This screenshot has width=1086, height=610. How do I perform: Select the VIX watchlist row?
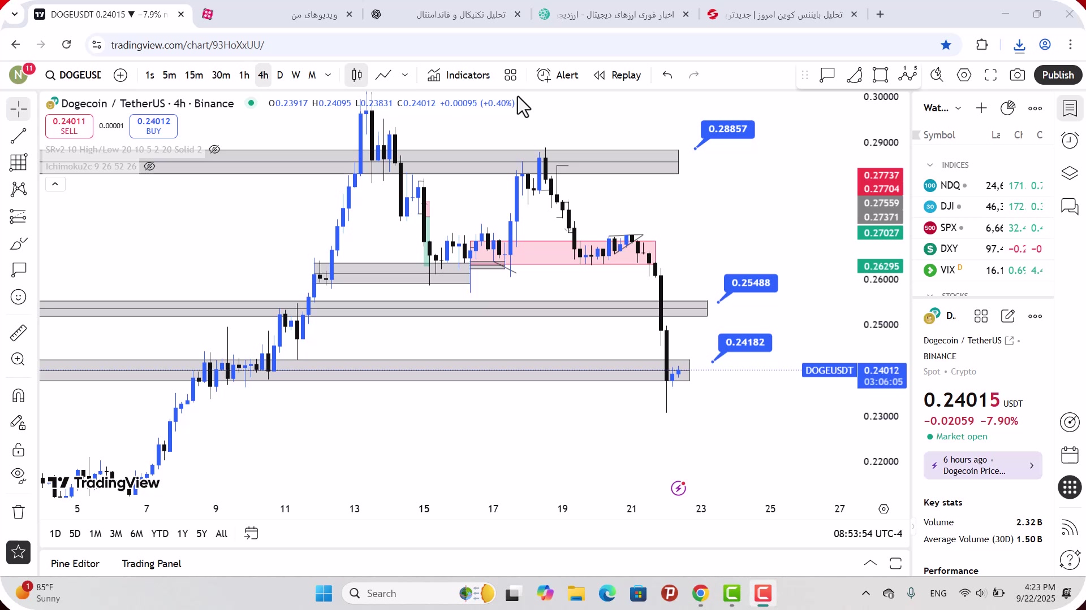983,270
